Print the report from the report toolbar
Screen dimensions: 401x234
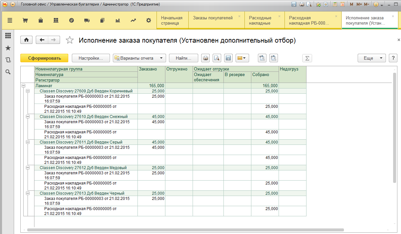205,58
